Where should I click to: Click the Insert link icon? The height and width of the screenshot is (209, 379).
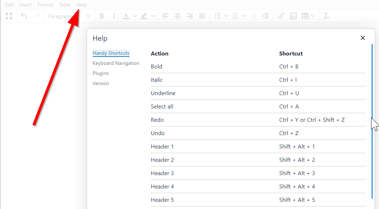[281, 16]
